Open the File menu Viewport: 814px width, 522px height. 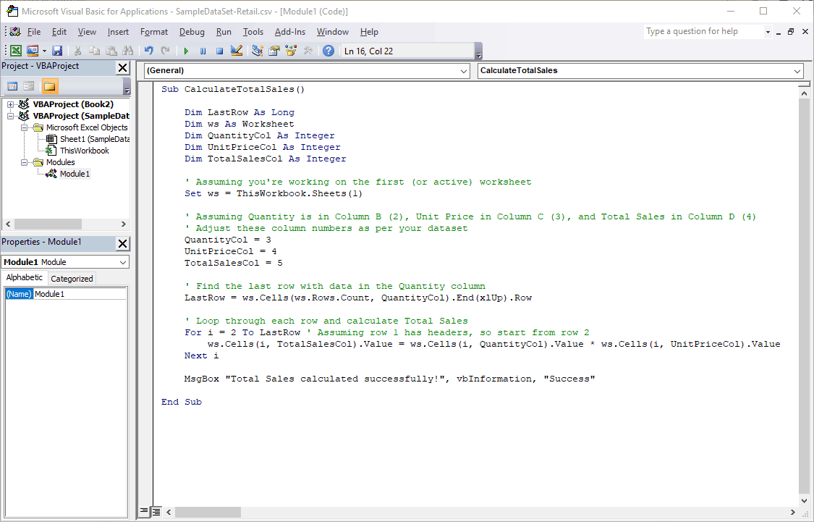[34, 32]
